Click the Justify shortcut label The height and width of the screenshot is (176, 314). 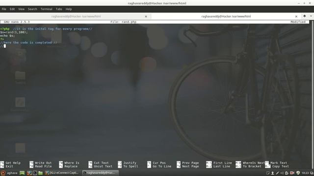point(130,163)
